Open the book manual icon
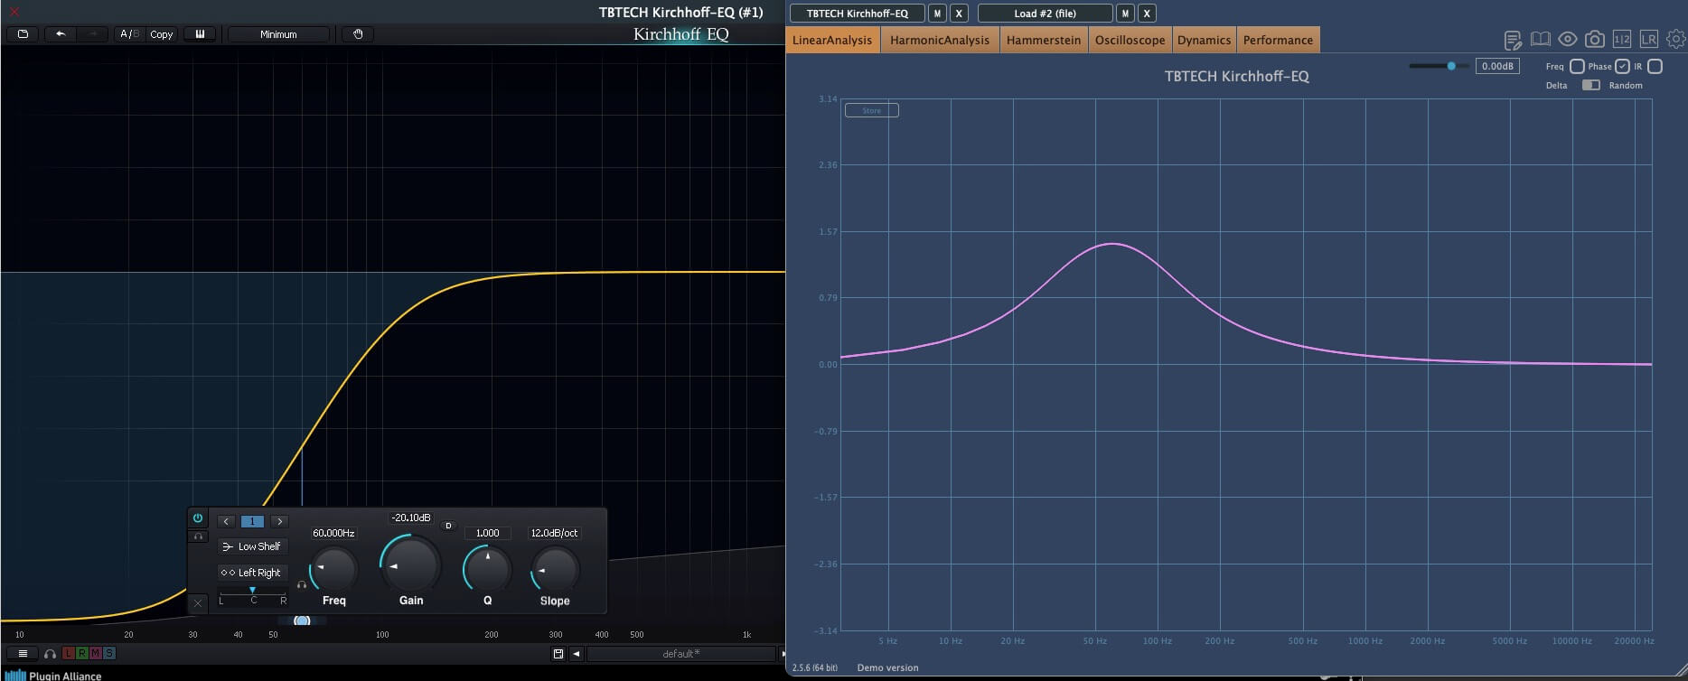Viewport: 1688px width, 681px height. pyautogui.click(x=1541, y=40)
